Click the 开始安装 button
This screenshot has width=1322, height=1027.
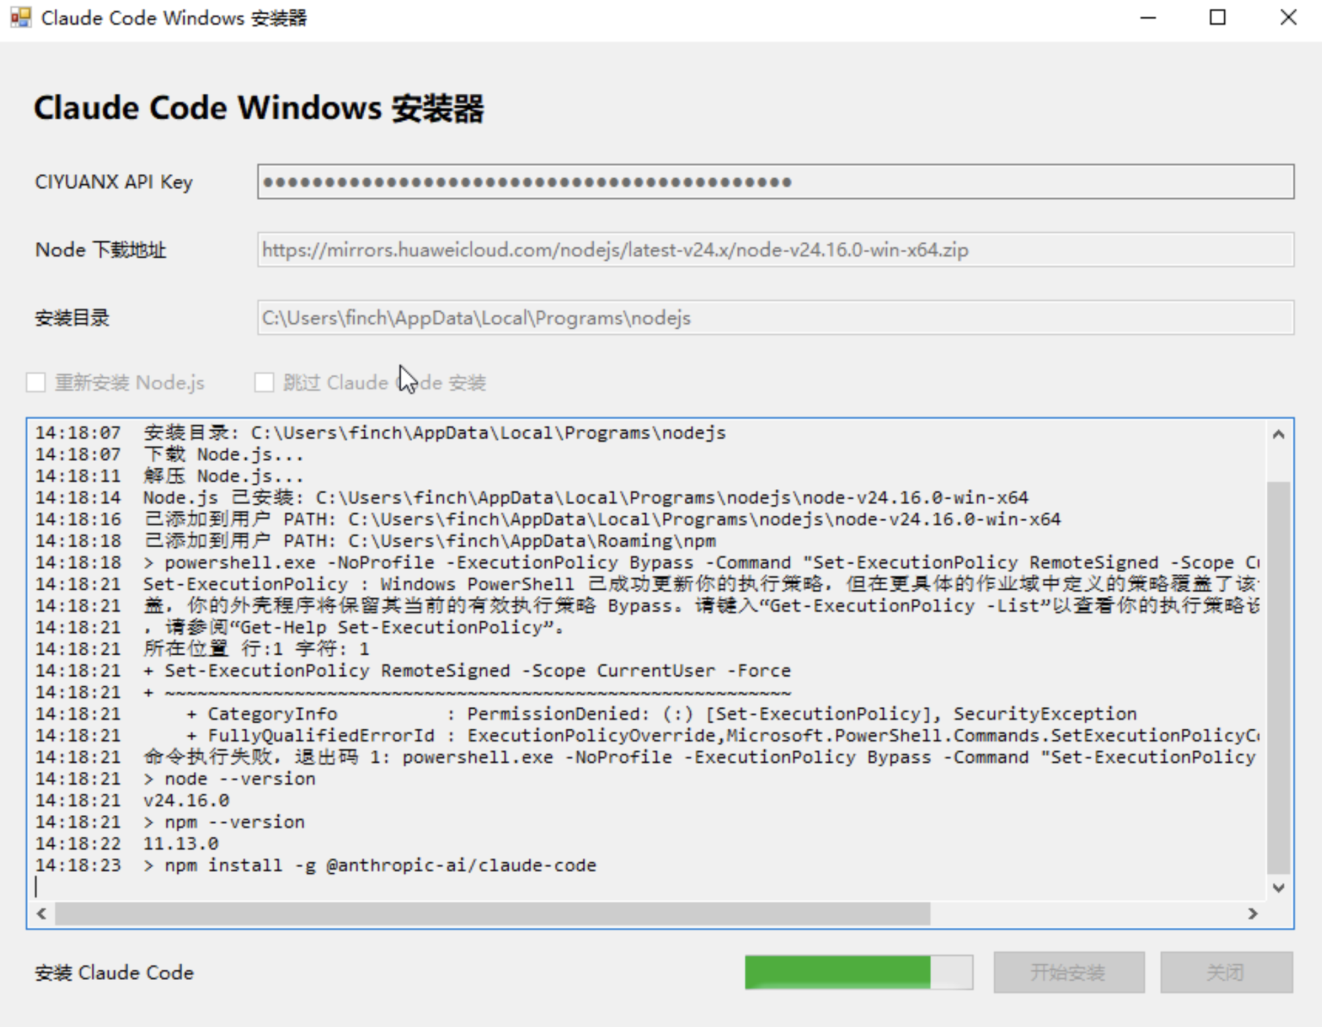(1068, 972)
